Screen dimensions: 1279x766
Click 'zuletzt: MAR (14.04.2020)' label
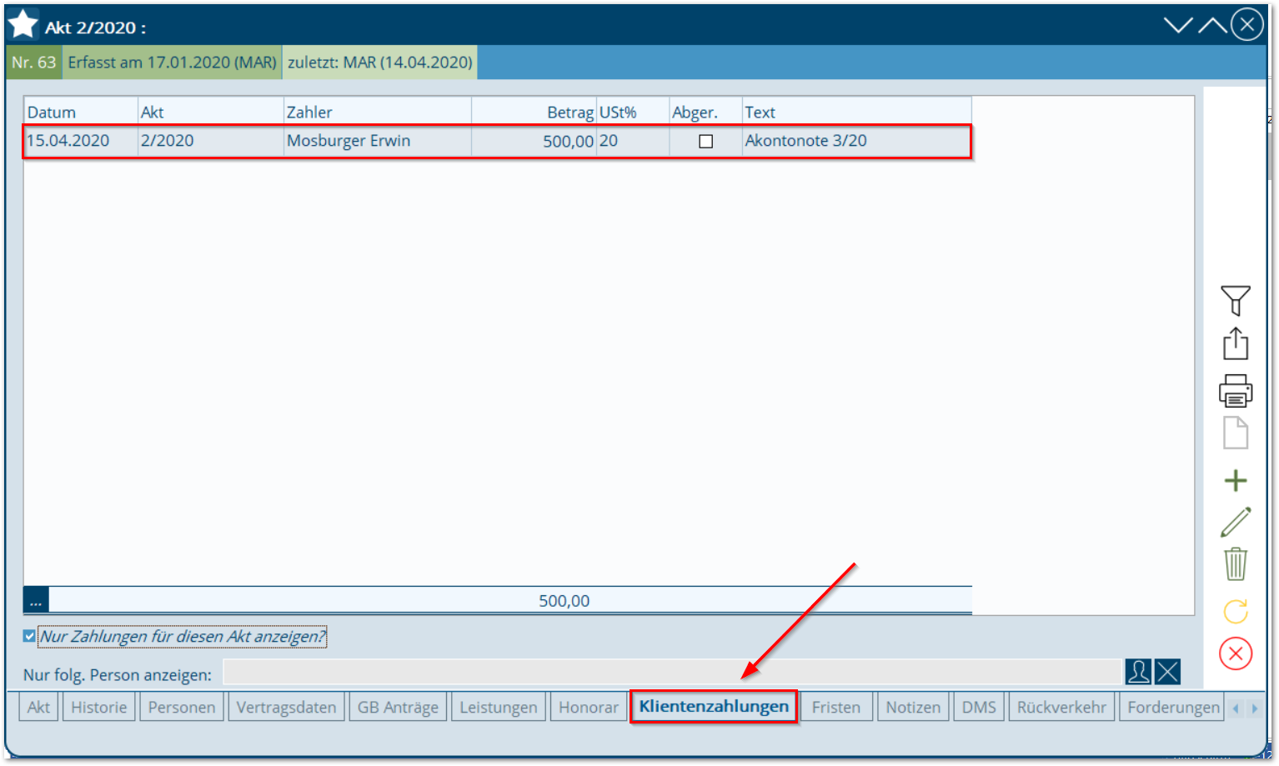[380, 63]
